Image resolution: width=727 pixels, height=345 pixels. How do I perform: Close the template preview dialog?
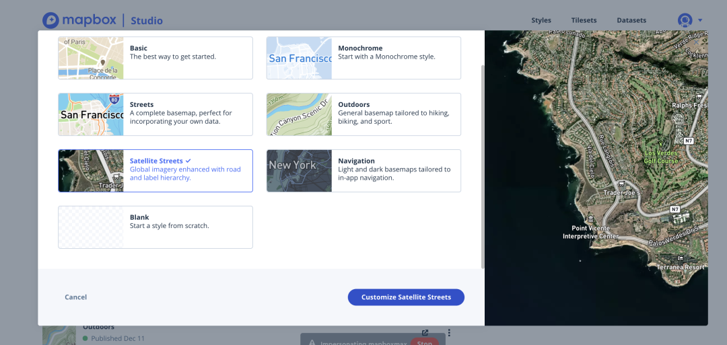click(696, 42)
